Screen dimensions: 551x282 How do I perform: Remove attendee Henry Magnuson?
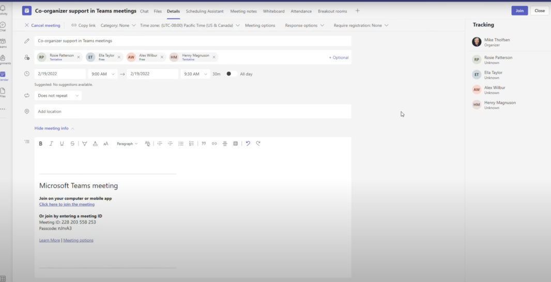(213, 57)
